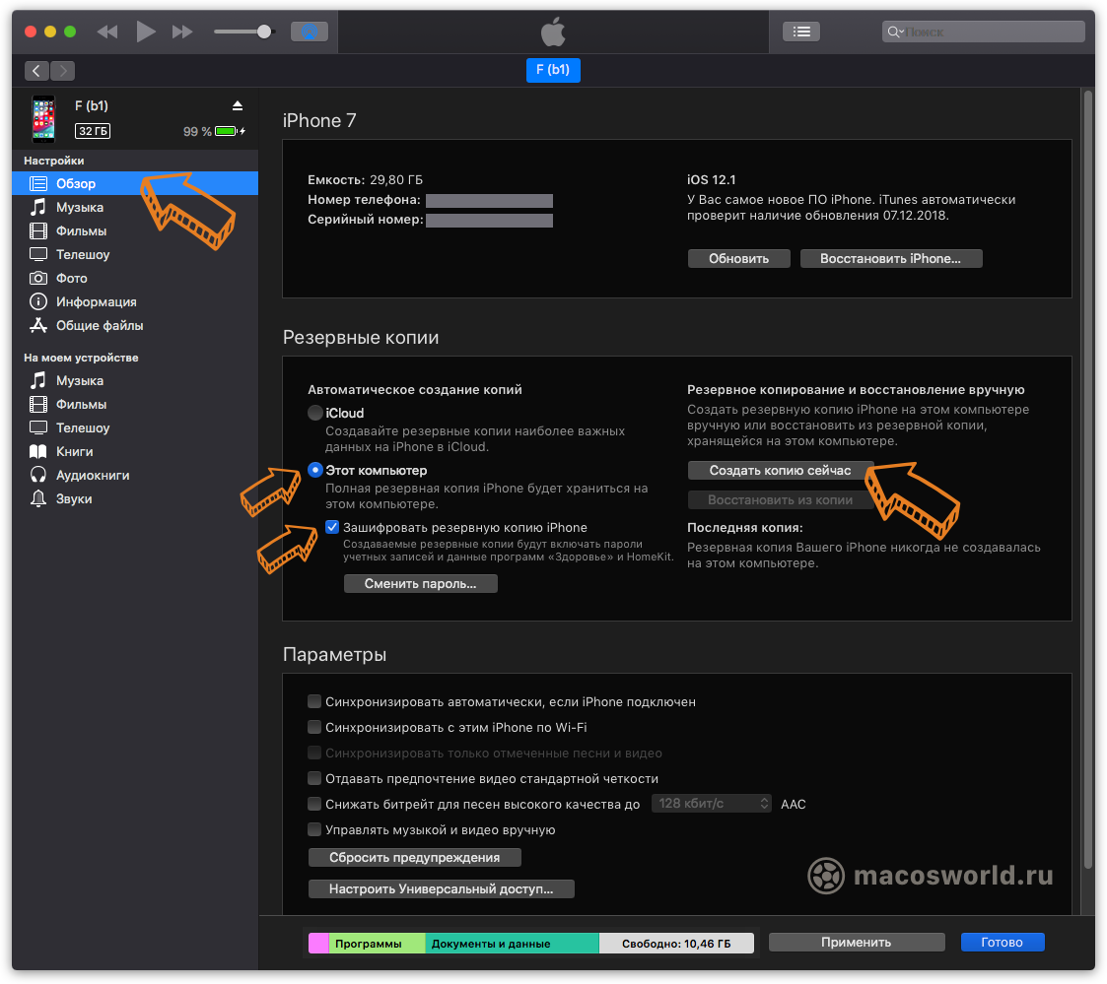Open the Звуки sidebar item
This screenshot has height=984, width=1107.
tap(135, 498)
